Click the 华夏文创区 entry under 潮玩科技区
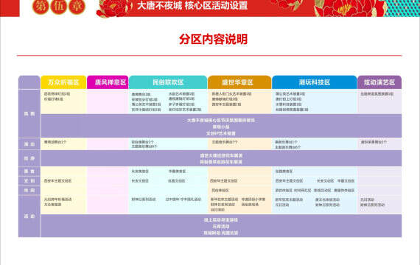Image resolution: width=420 pixels, height=265 pixels. click(x=346, y=181)
